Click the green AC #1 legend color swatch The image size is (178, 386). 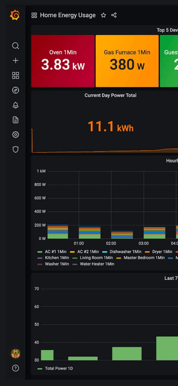coord(40,252)
